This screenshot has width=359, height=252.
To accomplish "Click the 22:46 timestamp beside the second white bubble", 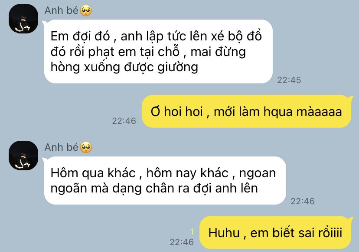I will [x=303, y=201].
